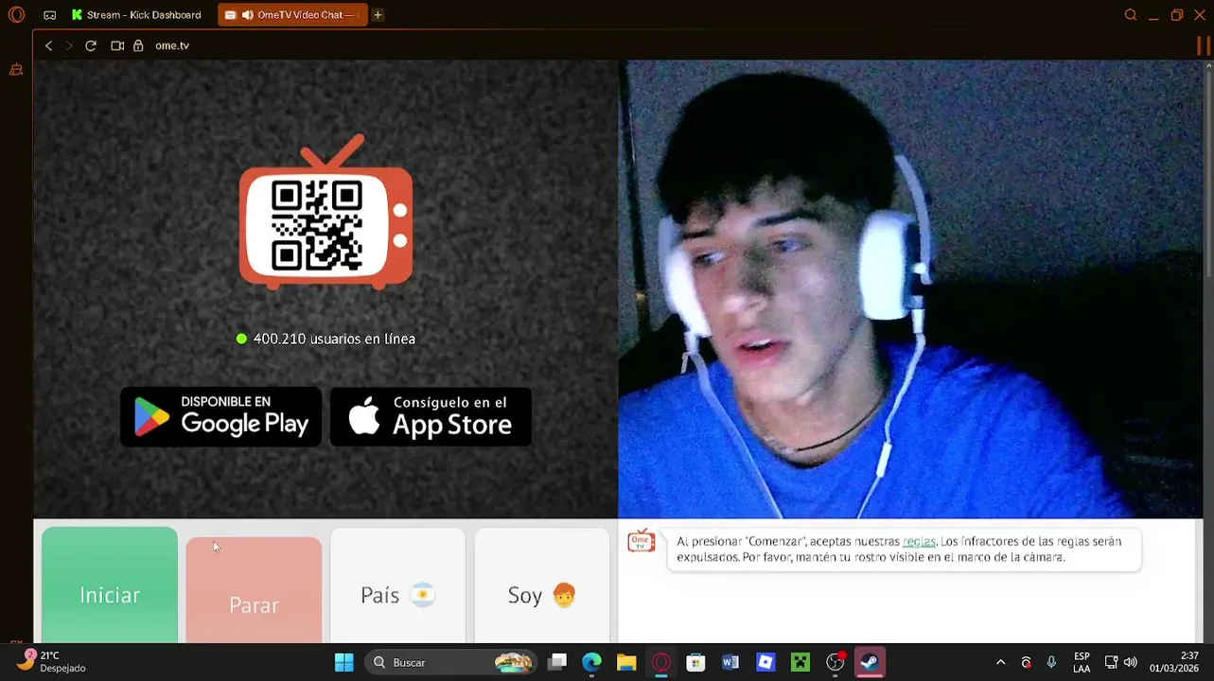Stop the chat with Parar button
This screenshot has width=1214, height=681.
click(x=254, y=590)
